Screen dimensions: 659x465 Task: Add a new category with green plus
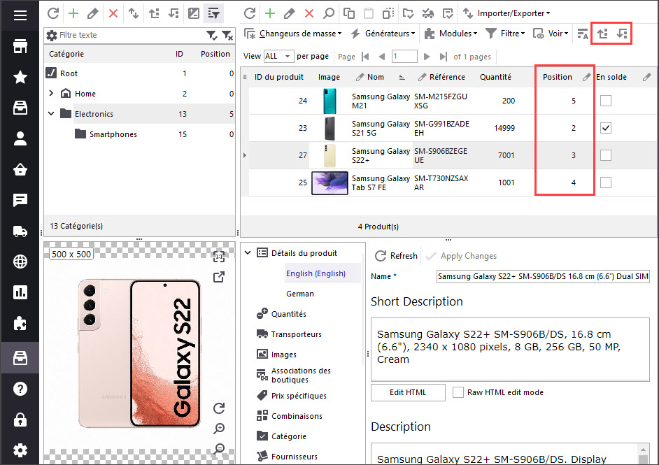(73, 13)
